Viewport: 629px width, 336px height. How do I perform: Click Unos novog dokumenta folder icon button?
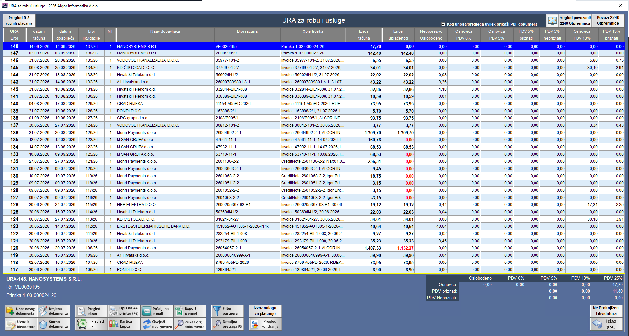coord(21,311)
